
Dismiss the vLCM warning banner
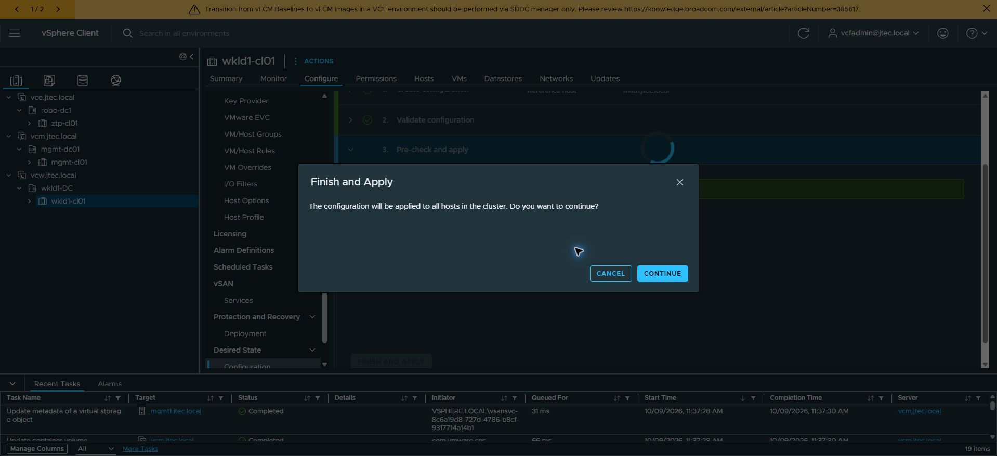click(x=986, y=9)
